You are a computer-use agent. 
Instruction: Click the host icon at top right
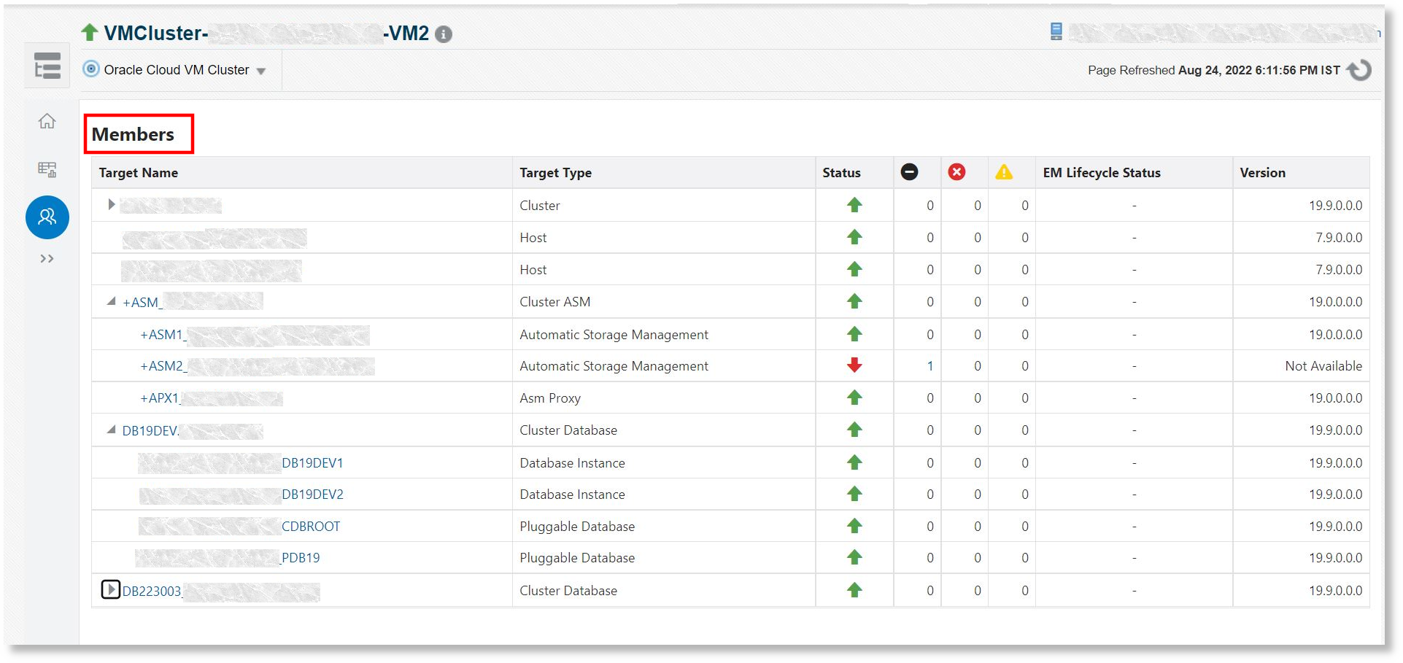(x=1056, y=31)
